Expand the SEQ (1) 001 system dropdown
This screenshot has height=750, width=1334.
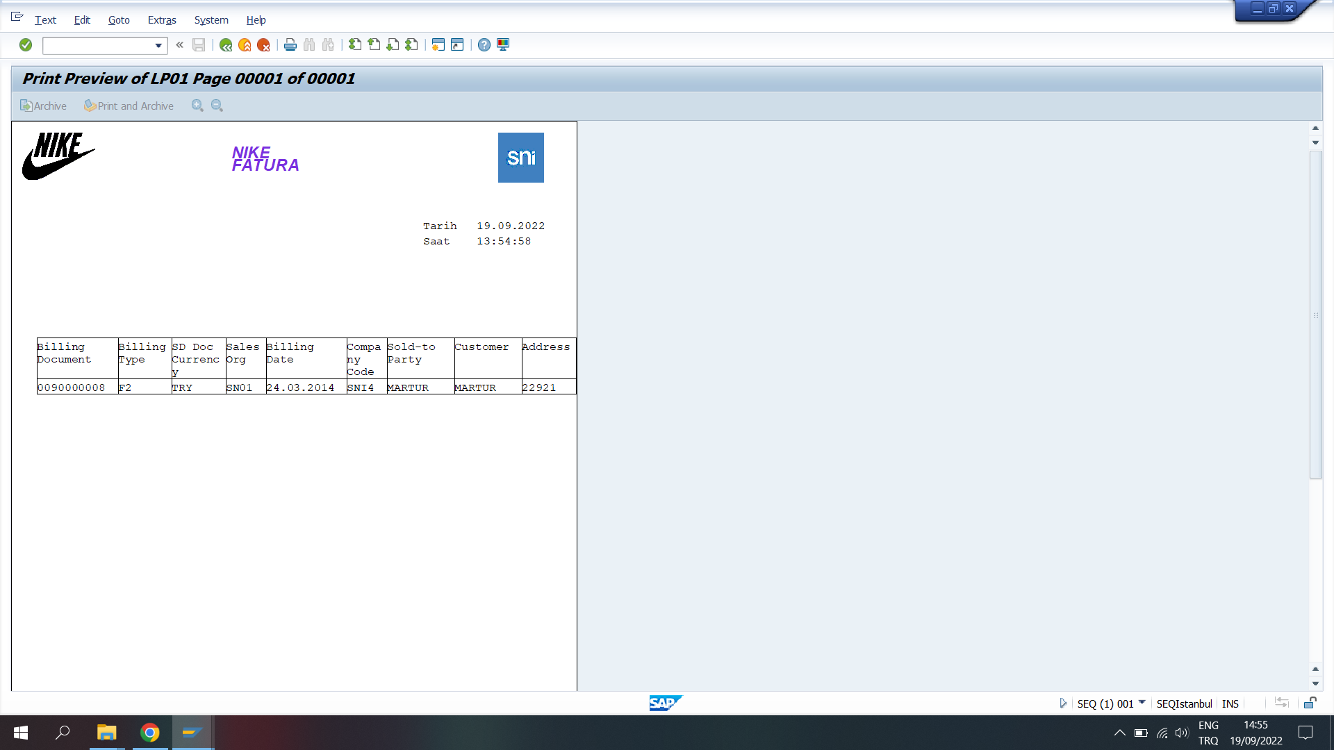pos(1142,703)
